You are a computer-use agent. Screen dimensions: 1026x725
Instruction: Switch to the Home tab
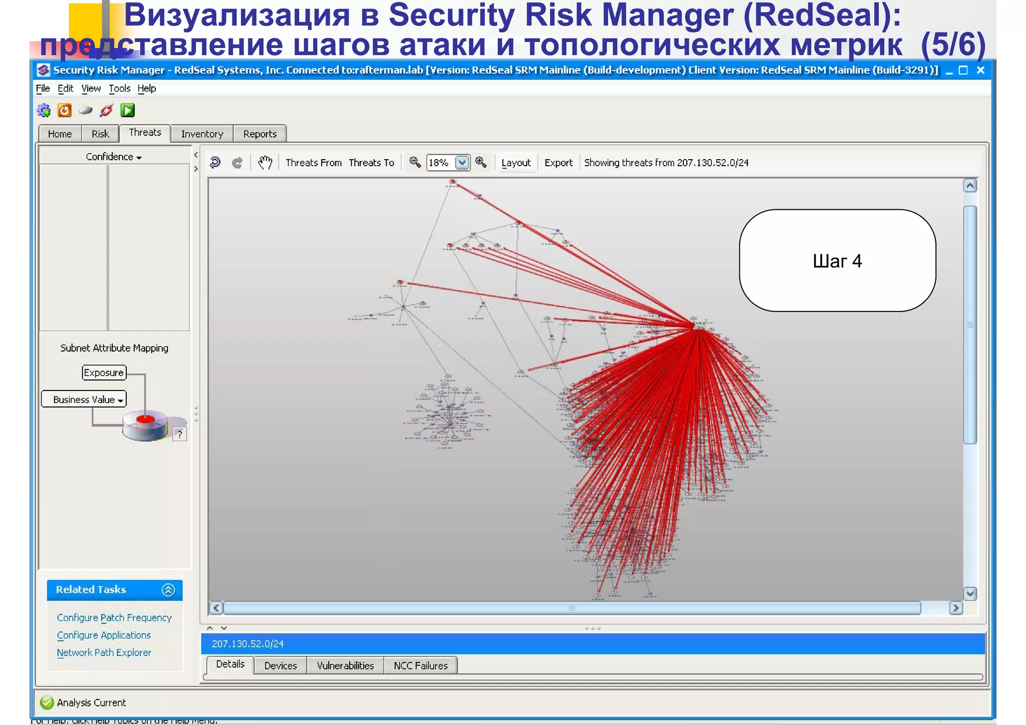click(x=60, y=134)
